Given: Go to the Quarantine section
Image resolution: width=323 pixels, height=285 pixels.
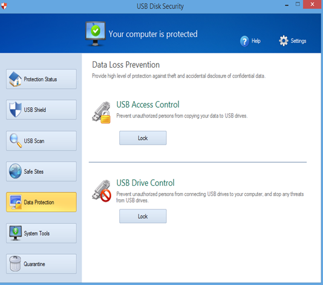Looking at the screenshot, I should click(41, 264).
